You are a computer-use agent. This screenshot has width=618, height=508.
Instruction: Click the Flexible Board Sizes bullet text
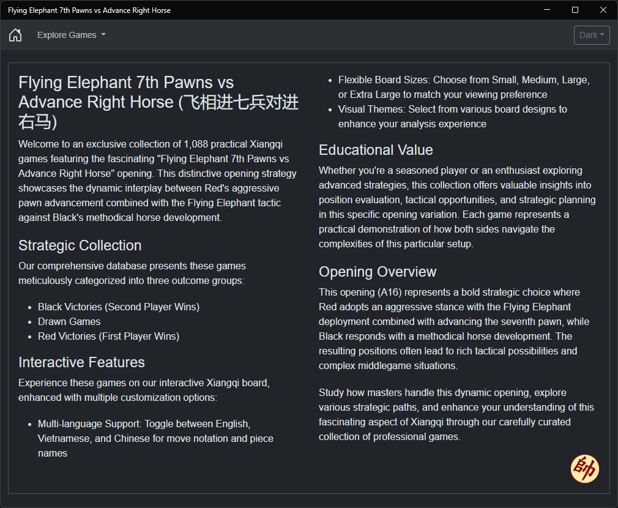click(x=464, y=87)
